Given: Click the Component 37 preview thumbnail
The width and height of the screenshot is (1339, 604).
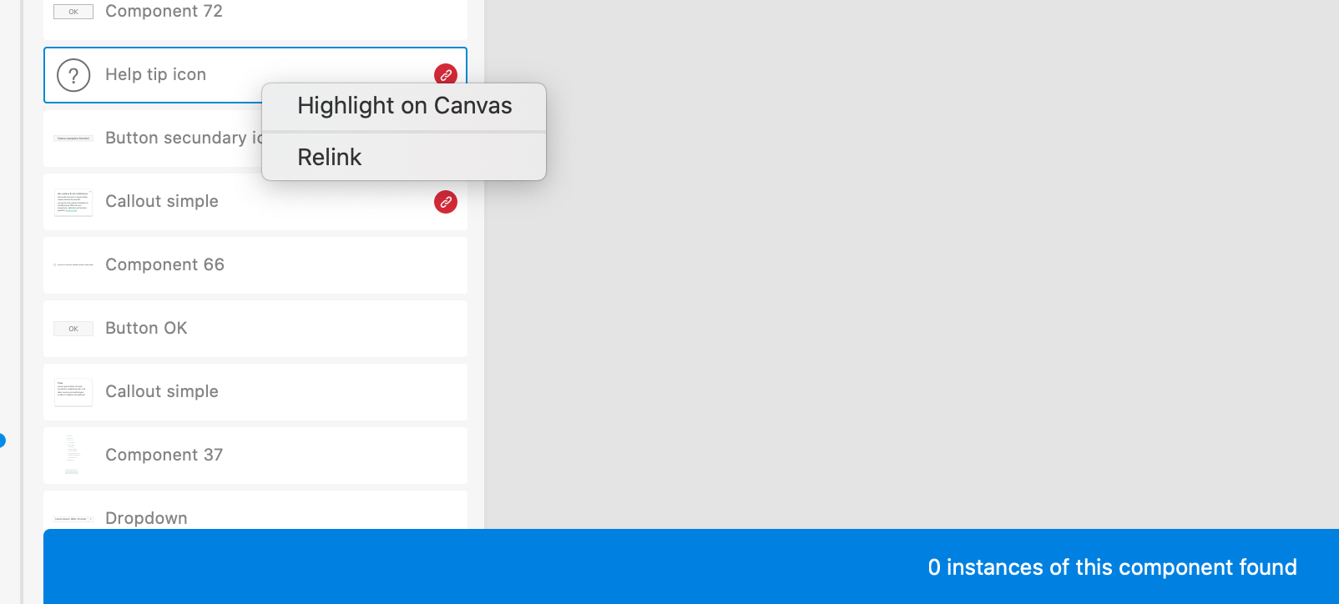Looking at the screenshot, I should 73,455.
